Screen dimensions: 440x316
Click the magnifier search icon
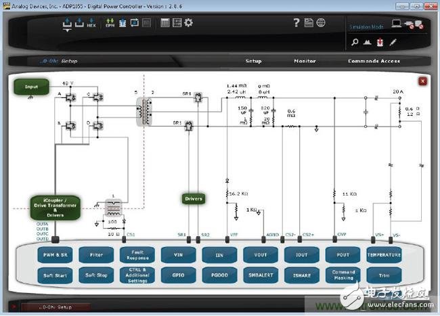point(355,42)
